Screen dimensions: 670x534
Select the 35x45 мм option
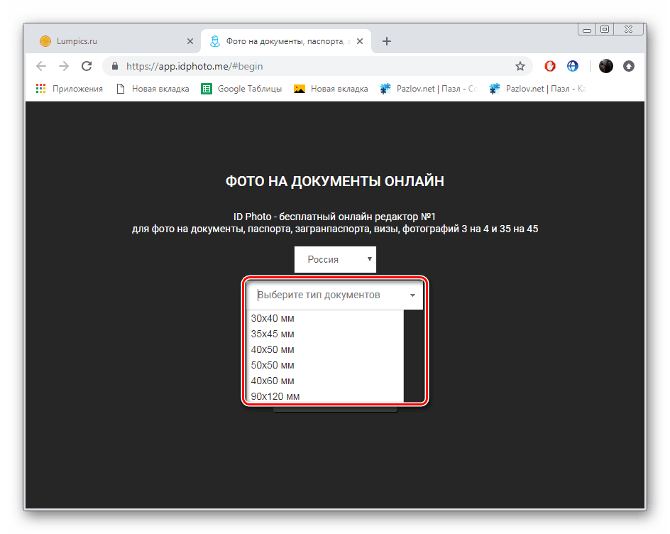325,334
